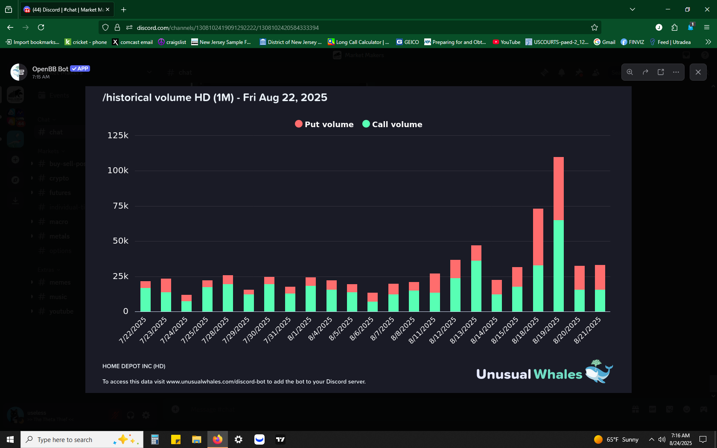Open the notification center icon

[x=703, y=439]
